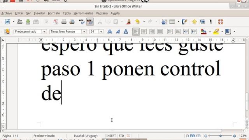Click the Clone Formatting paintbrush icon
The image size is (249, 140).
point(128,22)
